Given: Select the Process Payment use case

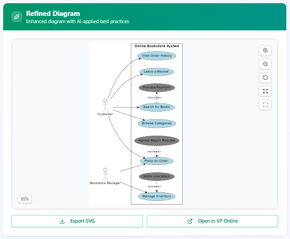Looking at the screenshot, I should [x=157, y=88].
